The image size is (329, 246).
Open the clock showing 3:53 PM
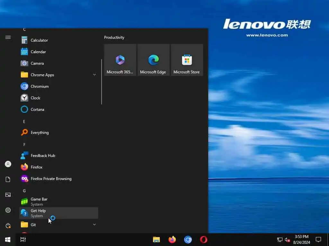click(301, 240)
